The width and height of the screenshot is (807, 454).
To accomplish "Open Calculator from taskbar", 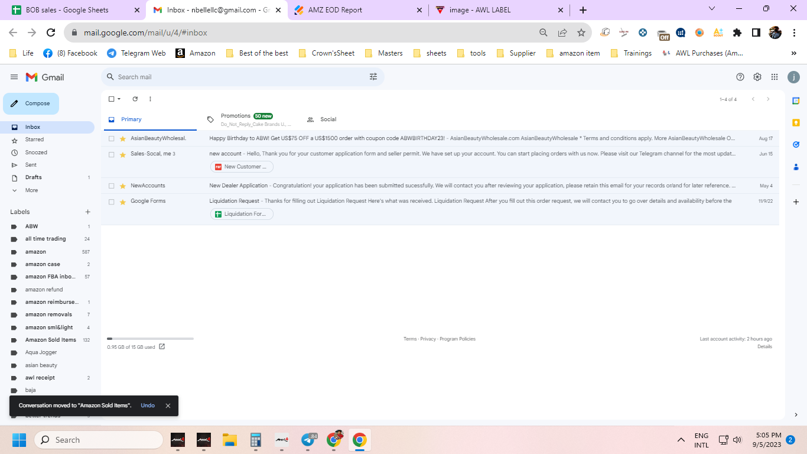I will pyautogui.click(x=256, y=440).
